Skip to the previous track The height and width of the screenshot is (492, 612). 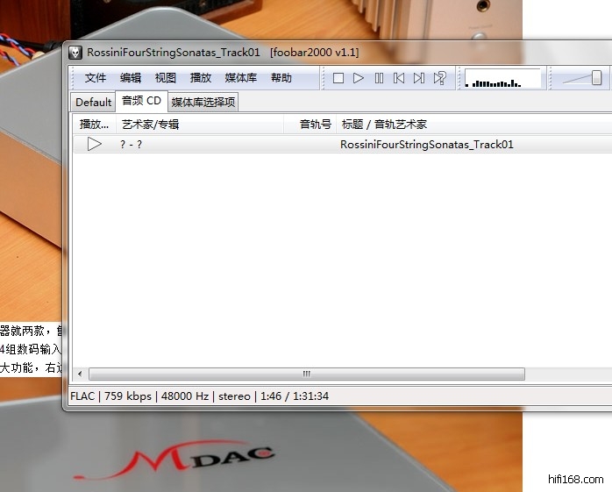tap(399, 78)
